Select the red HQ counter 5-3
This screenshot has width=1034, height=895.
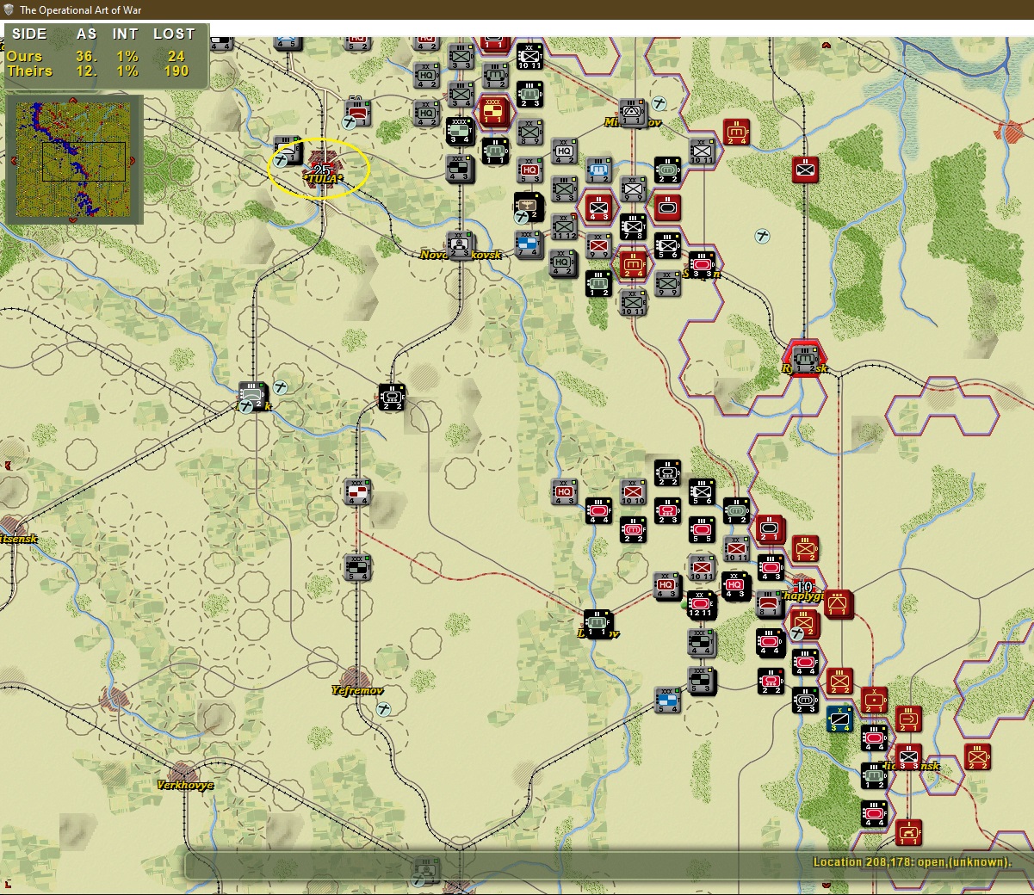point(529,170)
